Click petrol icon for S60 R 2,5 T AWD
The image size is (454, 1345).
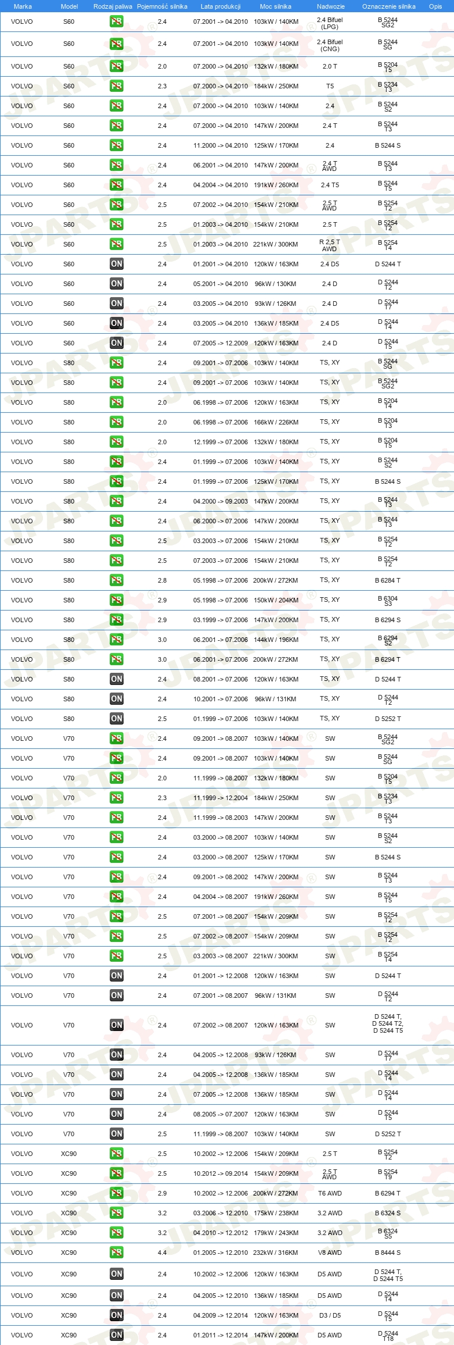point(116,244)
